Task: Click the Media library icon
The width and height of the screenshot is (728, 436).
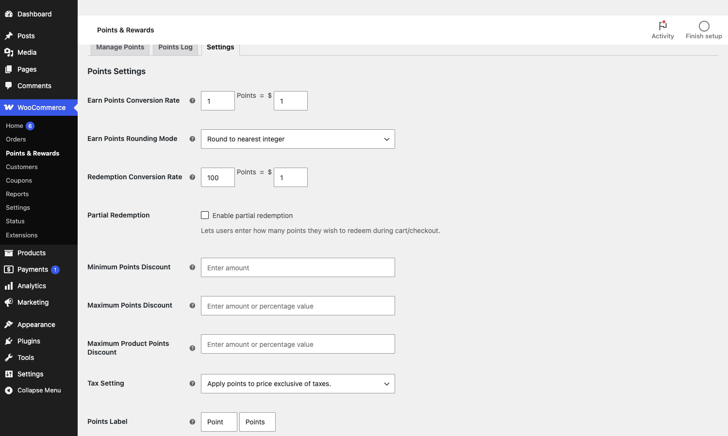Action: [x=9, y=52]
